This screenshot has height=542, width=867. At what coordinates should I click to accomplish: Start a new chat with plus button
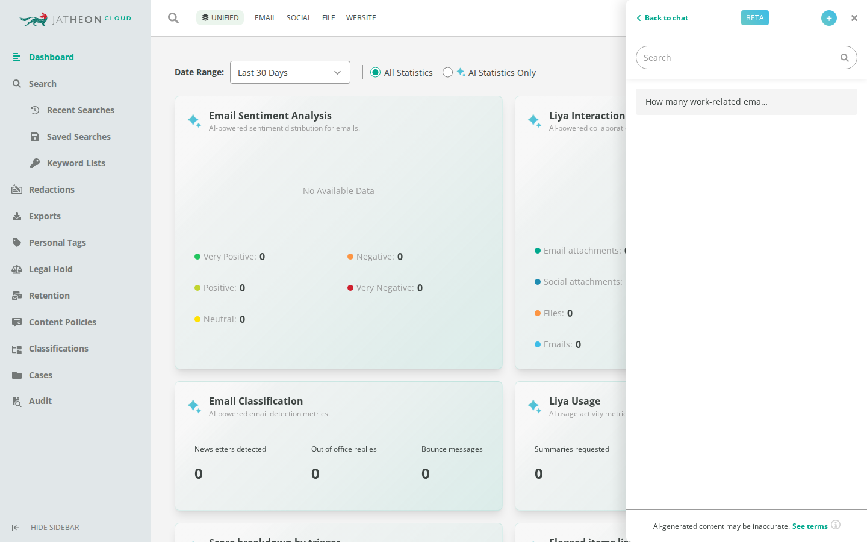(829, 18)
